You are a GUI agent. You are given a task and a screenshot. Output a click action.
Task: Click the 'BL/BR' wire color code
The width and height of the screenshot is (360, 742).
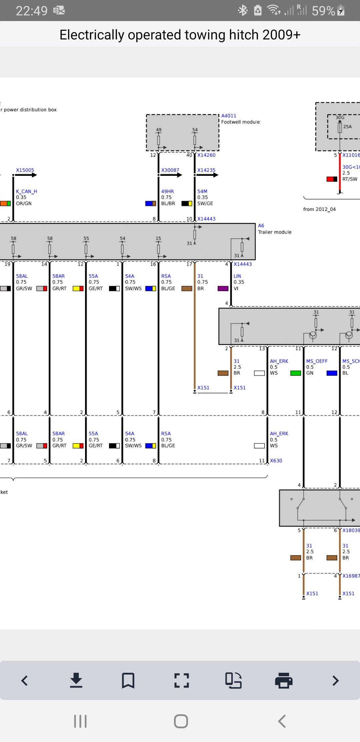168,203
